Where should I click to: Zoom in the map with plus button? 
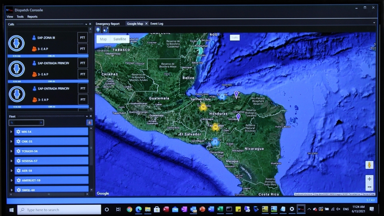tap(369, 179)
